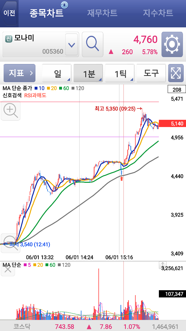Select the 일 daily period dropdown
This screenshot has width=186, height=331.
coord(57,73)
